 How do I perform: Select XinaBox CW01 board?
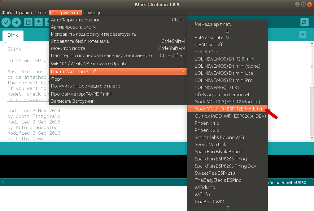pos(228,202)
